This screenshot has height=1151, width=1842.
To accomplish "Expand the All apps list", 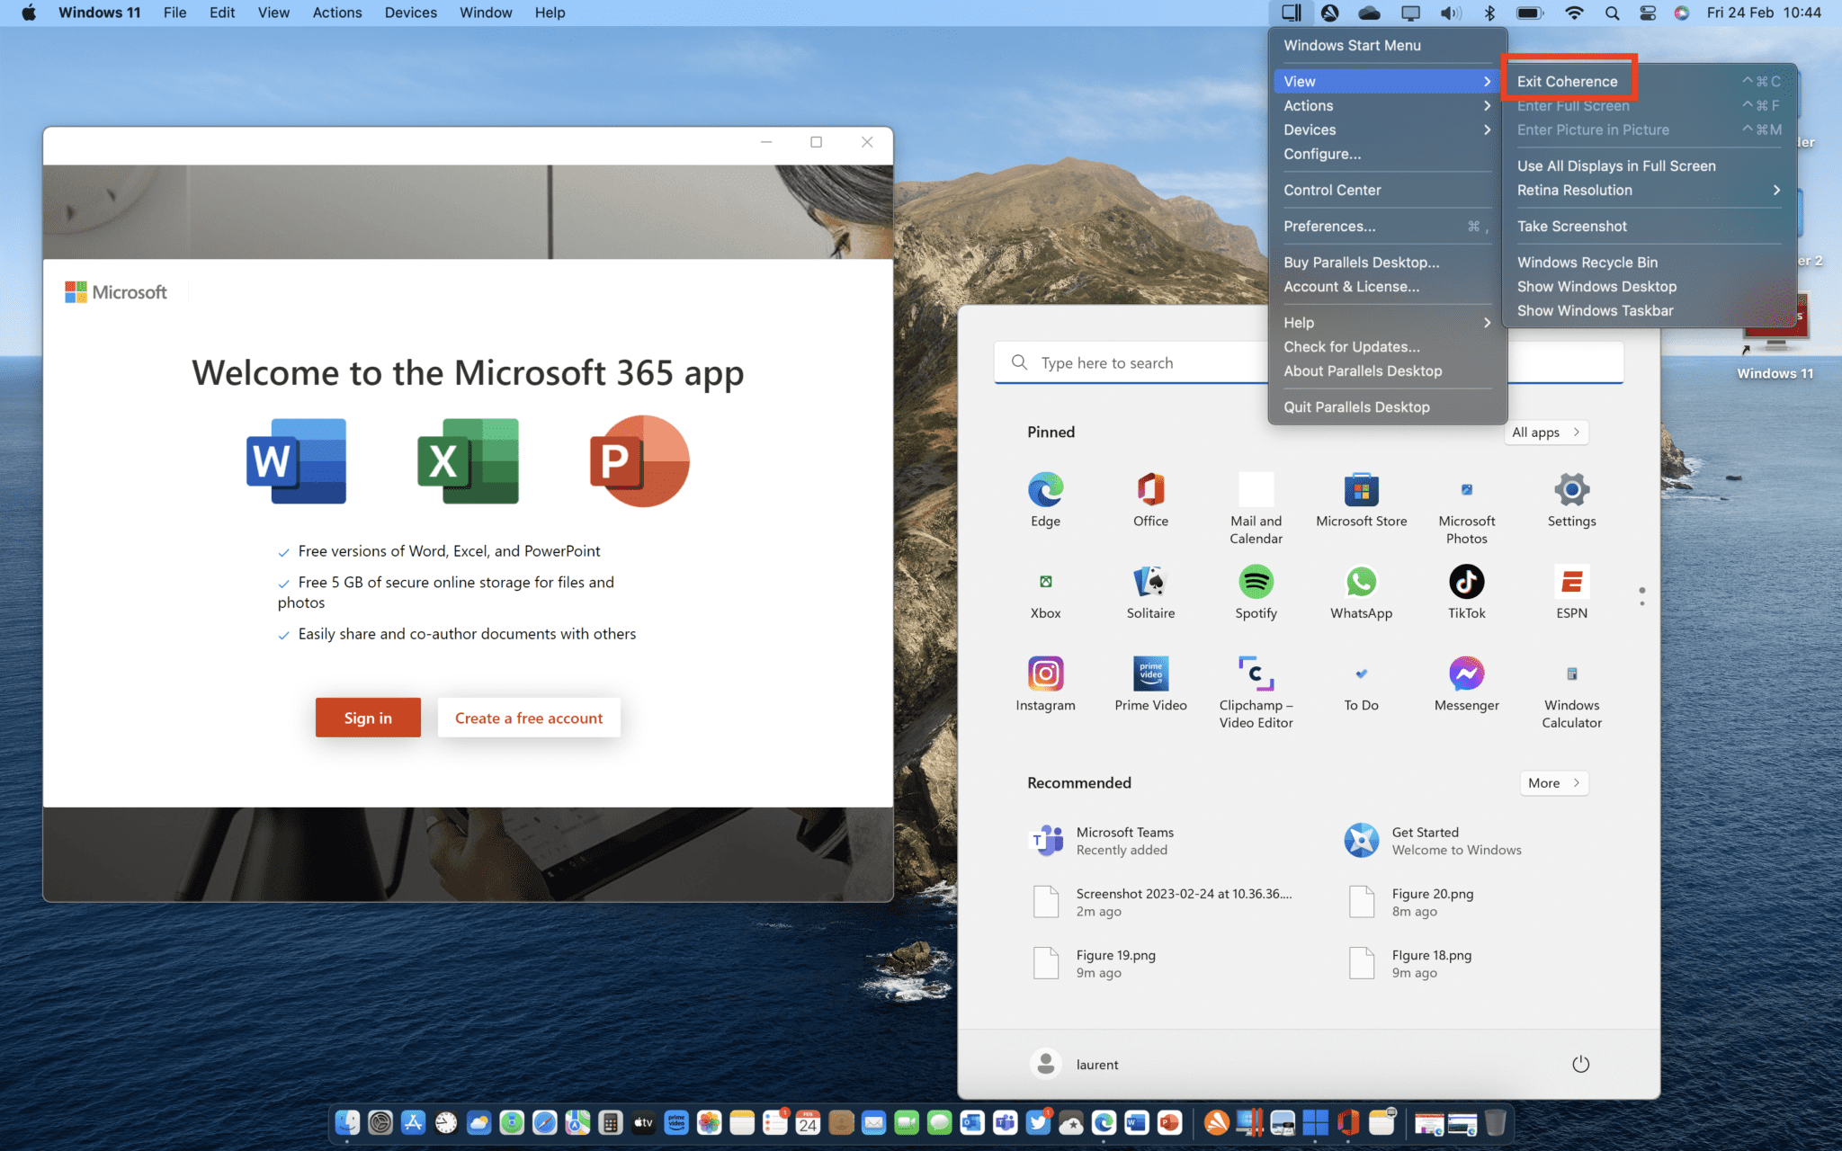I will point(1545,432).
